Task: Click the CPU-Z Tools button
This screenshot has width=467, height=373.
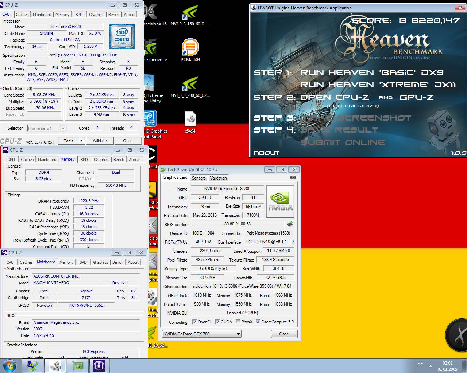Action: coord(69,141)
